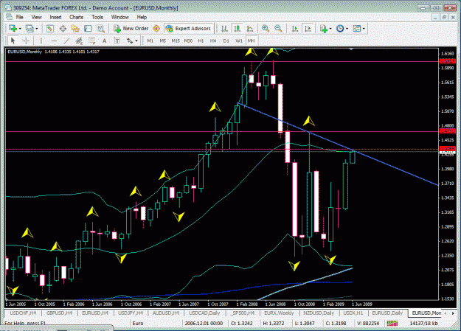Select the MN monthly timeframe
This screenshot has height=331, width=461.
coord(251,41)
